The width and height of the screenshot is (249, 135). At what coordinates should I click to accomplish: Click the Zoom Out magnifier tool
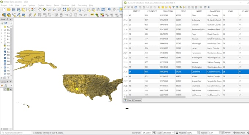[x=54, y=10]
